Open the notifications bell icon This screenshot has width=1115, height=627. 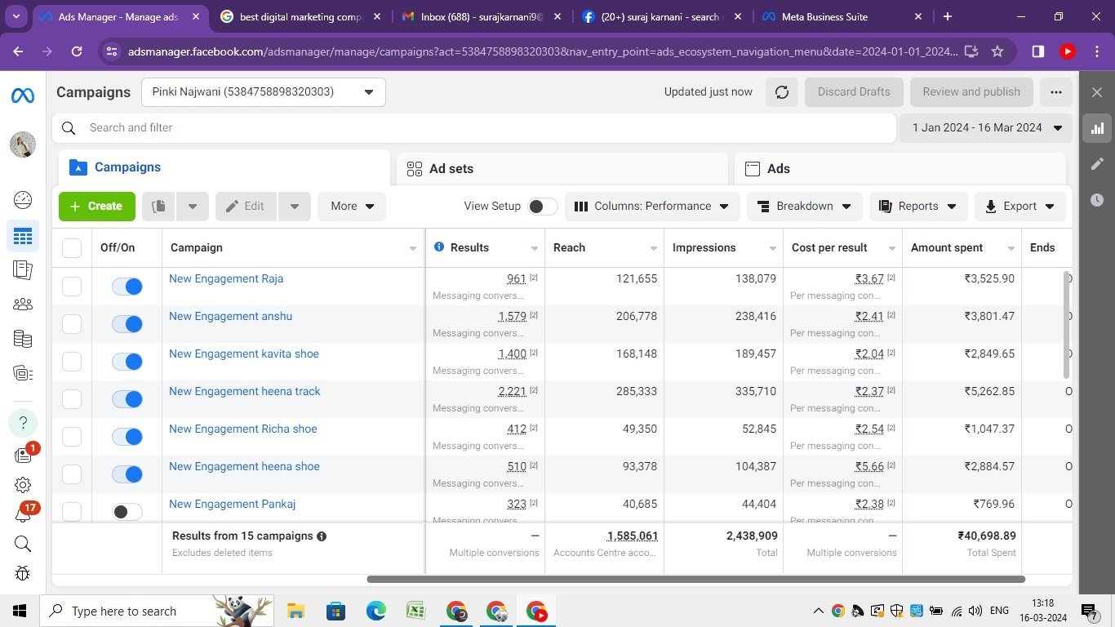(23, 515)
